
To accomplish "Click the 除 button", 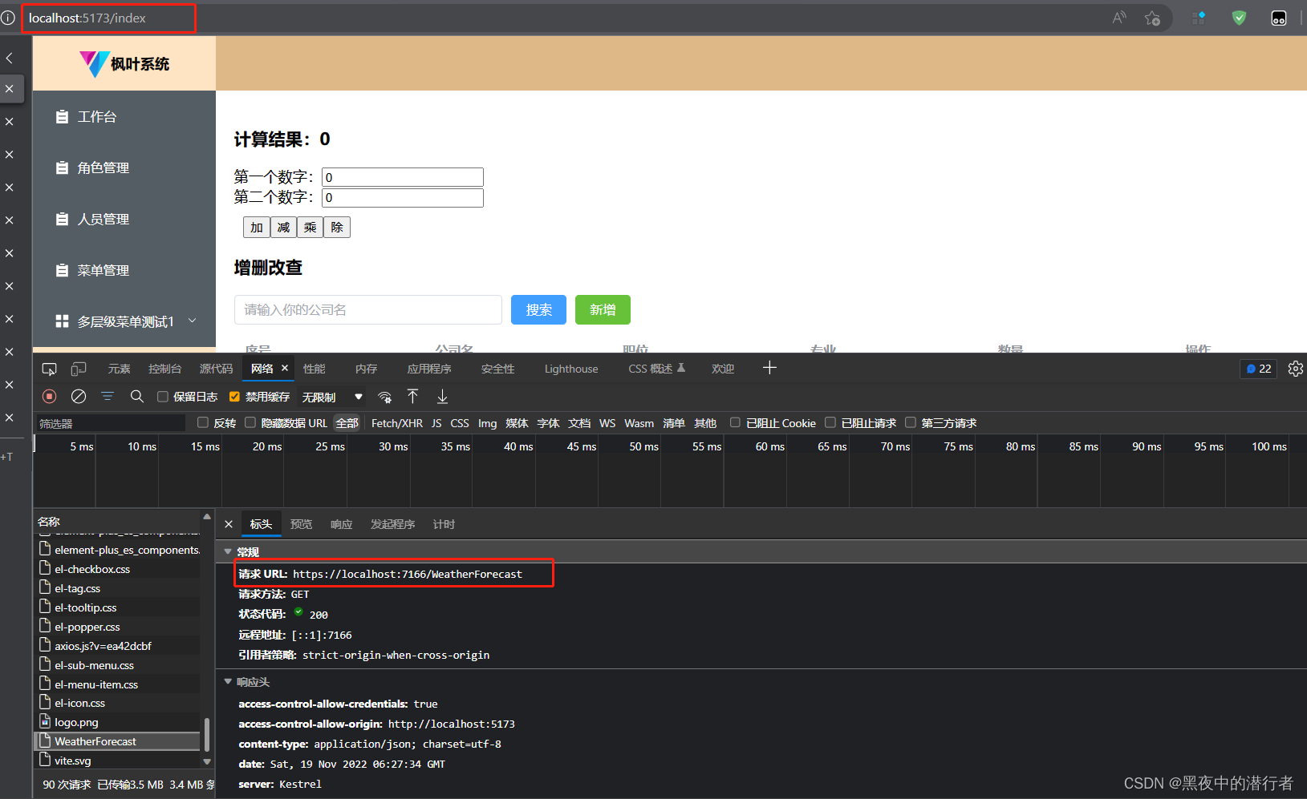I will click(x=337, y=228).
